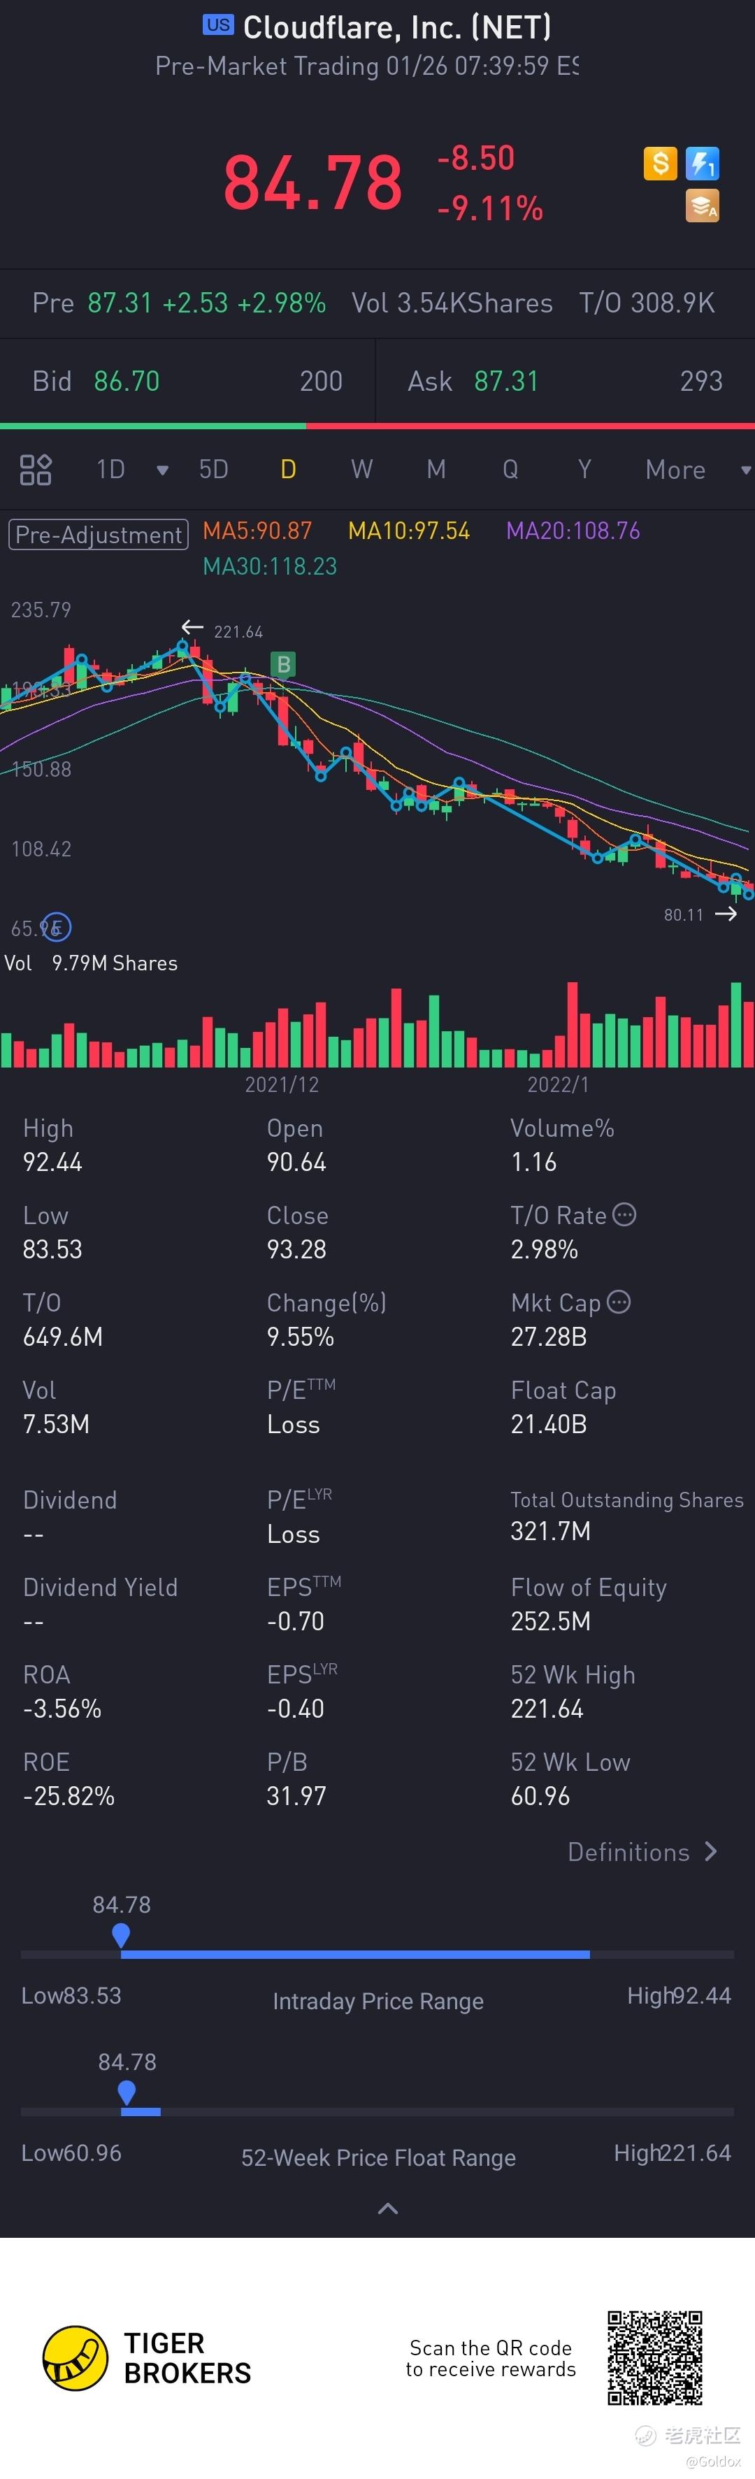Tap the US market flag badge
The width and height of the screenshot is (755, 2479).
[218, 25]
